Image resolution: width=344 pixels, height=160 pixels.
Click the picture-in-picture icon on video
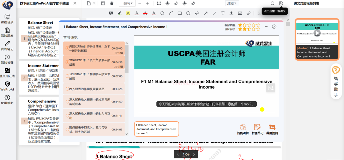[x=271, y=88]
